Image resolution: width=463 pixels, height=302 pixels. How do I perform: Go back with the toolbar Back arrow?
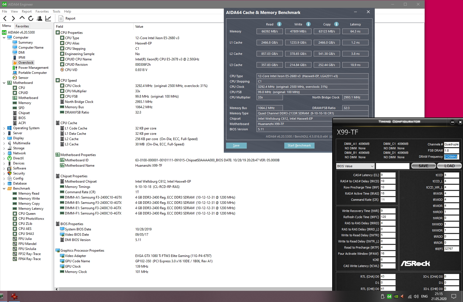(5, 18)
